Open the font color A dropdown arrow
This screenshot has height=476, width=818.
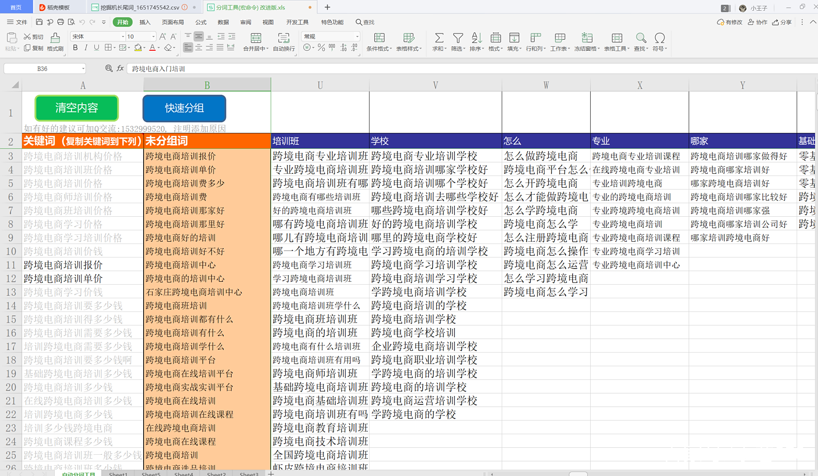pyautogui.click(x=159, y=48)
